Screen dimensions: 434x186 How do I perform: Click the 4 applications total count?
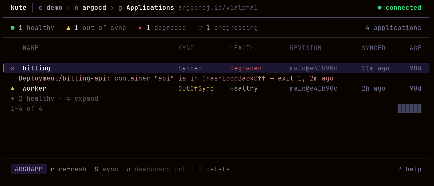click(x=394, y=28)
